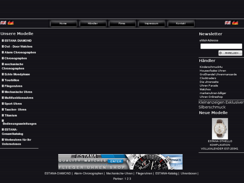
Task: Open footer Uhrenboxen link
Action: click(x=189, y=174)
